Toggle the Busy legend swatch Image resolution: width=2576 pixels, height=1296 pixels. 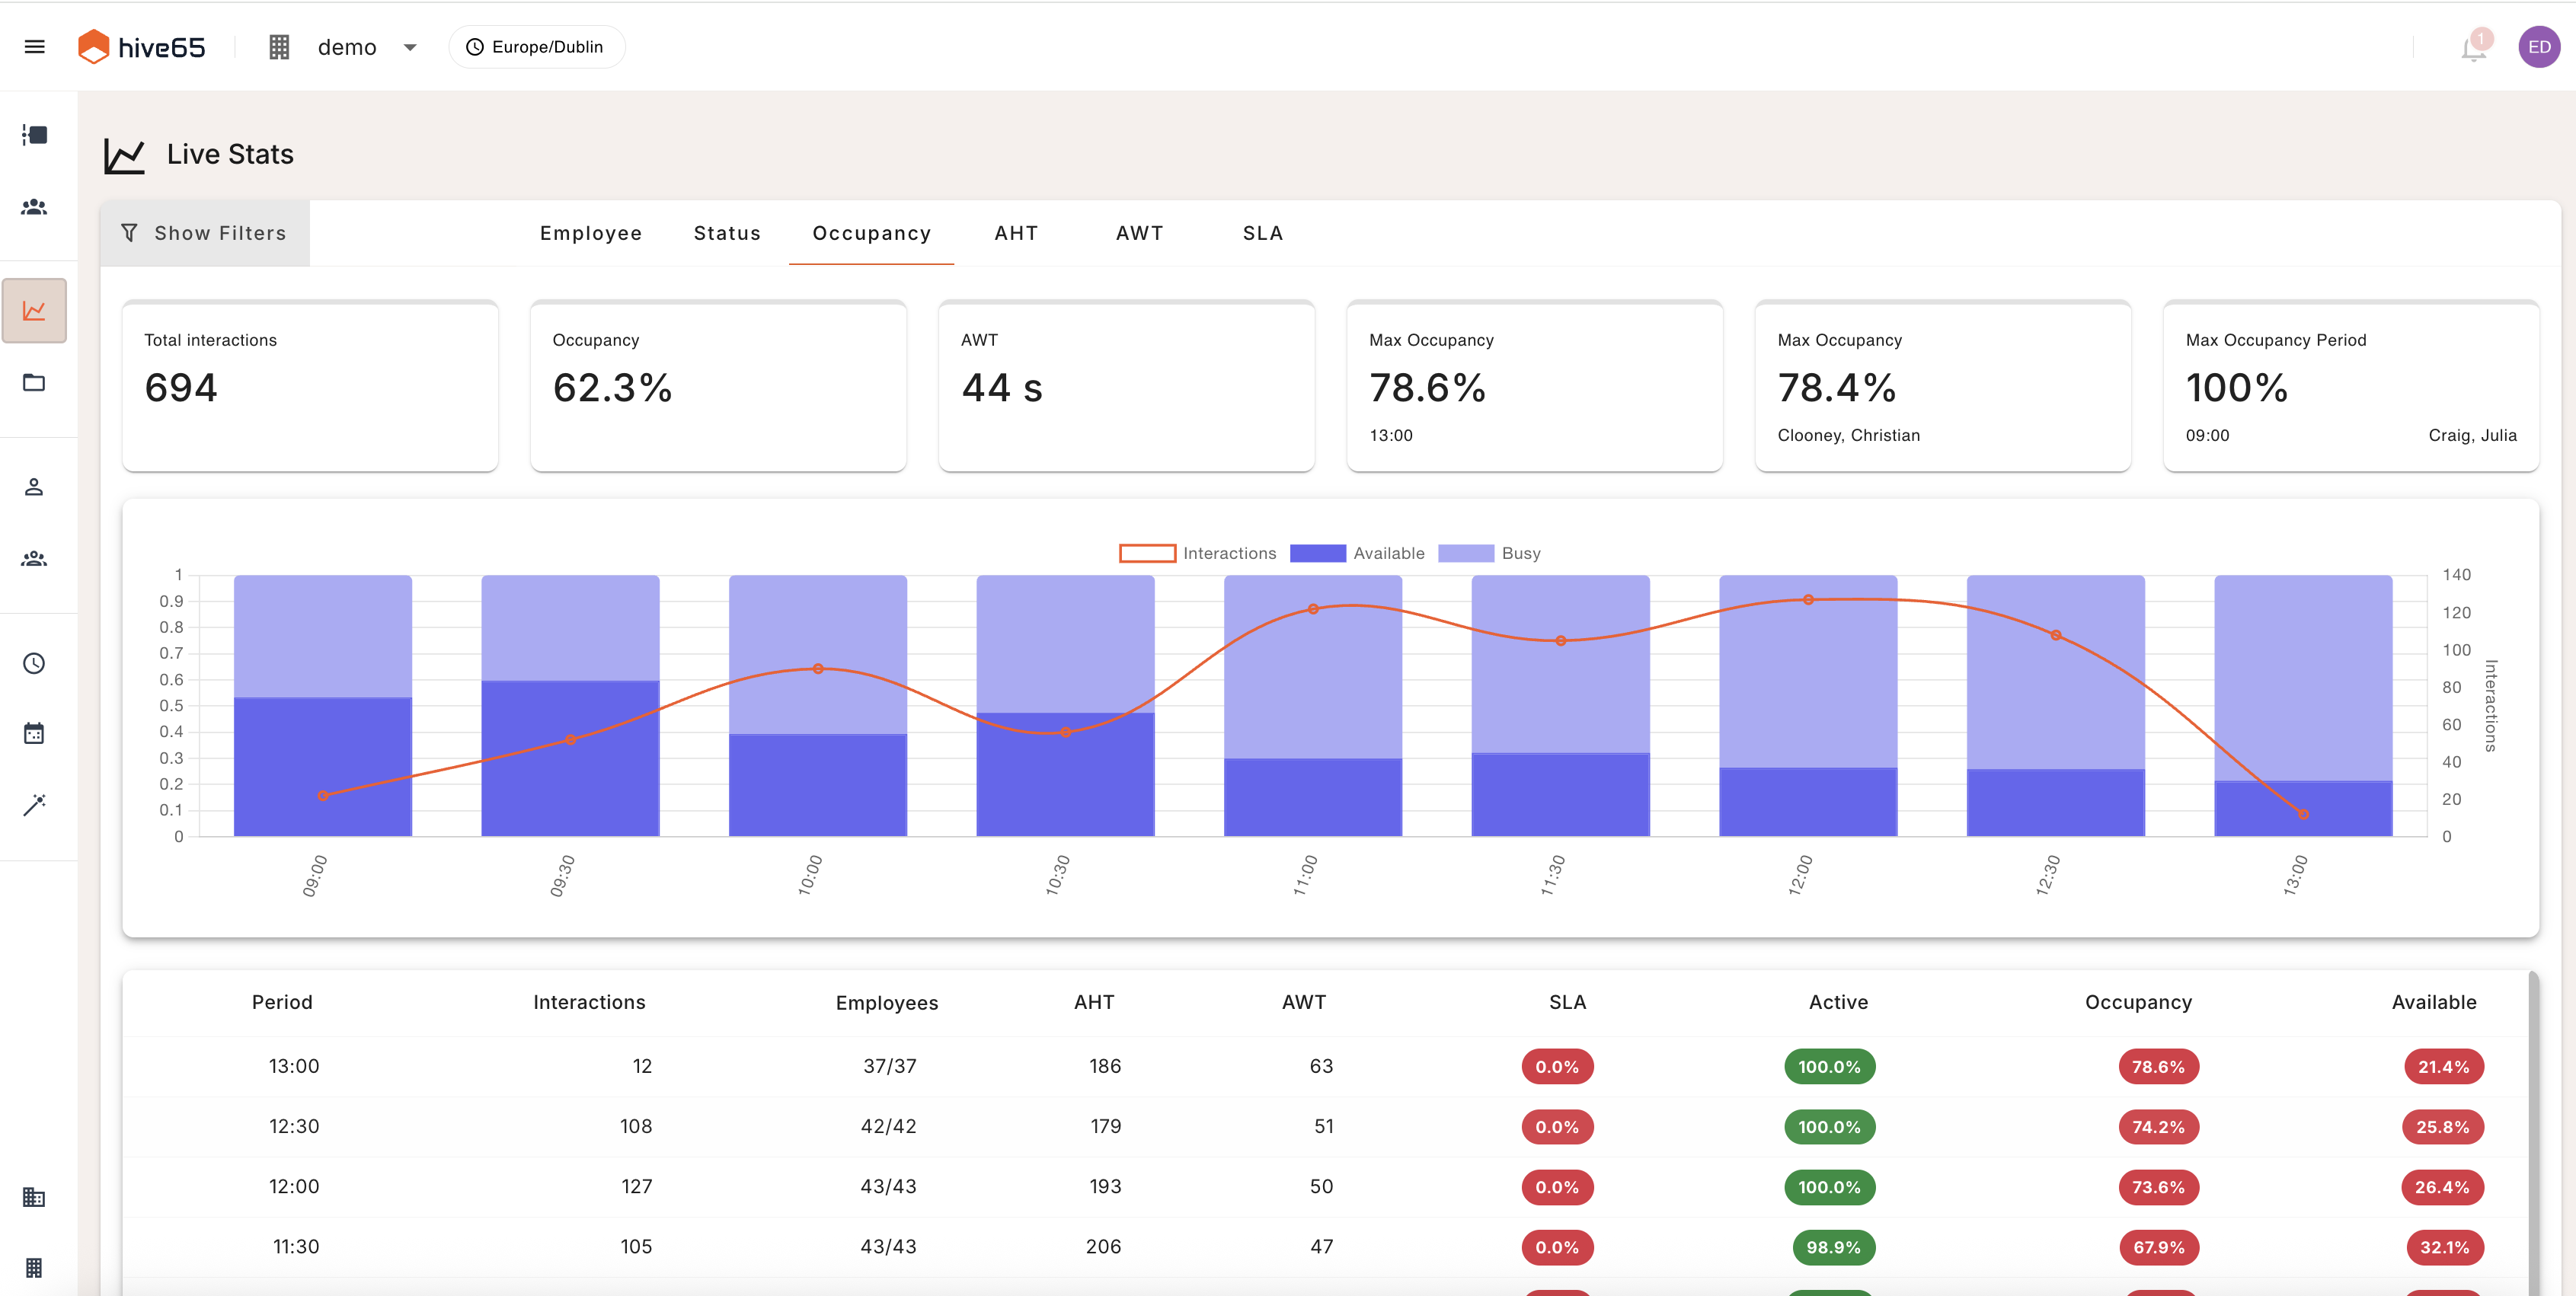click(1466, 553)
